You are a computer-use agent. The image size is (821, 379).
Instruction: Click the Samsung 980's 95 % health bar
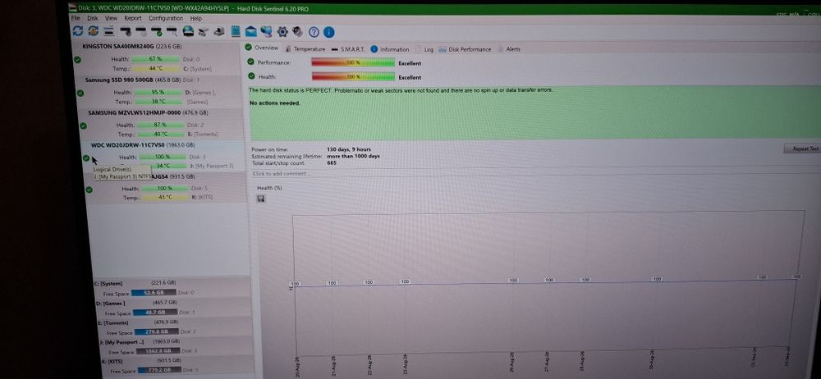tap(159, 92)
